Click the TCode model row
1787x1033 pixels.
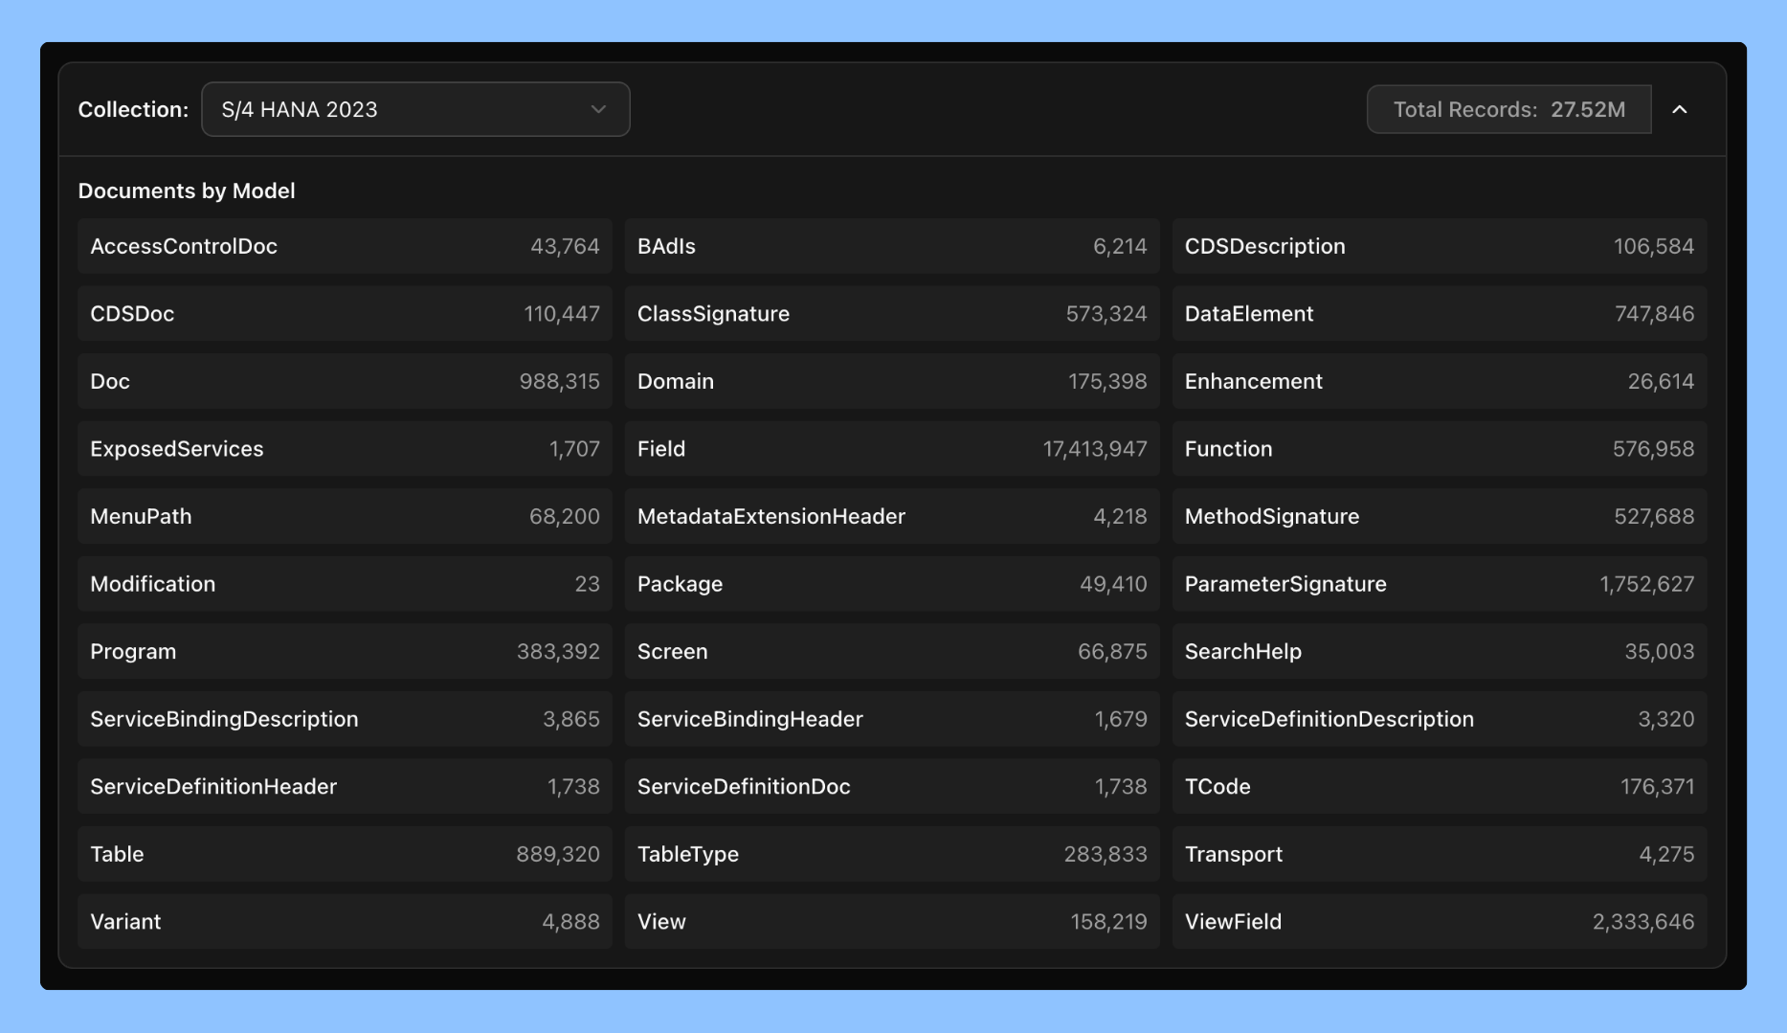point(1440,786)
